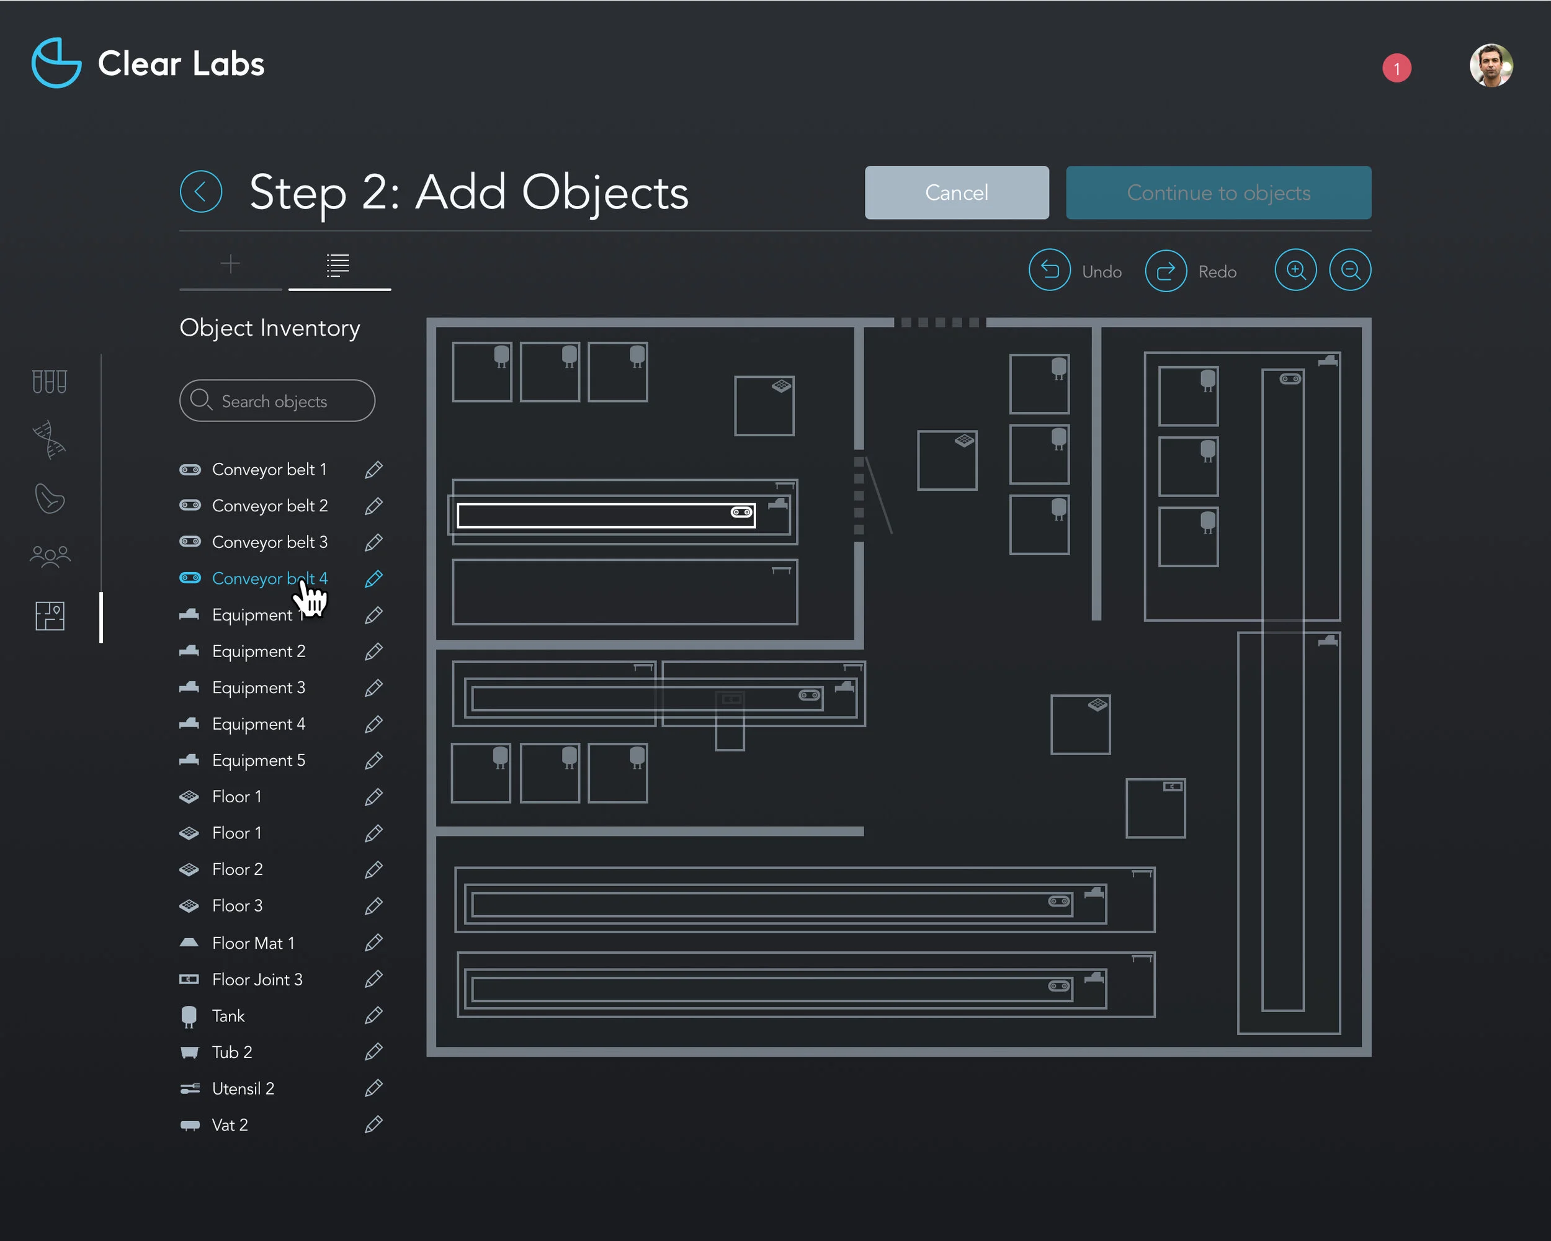Select Floor Mat 1 in the inventory
Image resolution: width=1551 pixels, height=1241 pixels.
pos(253,943)
